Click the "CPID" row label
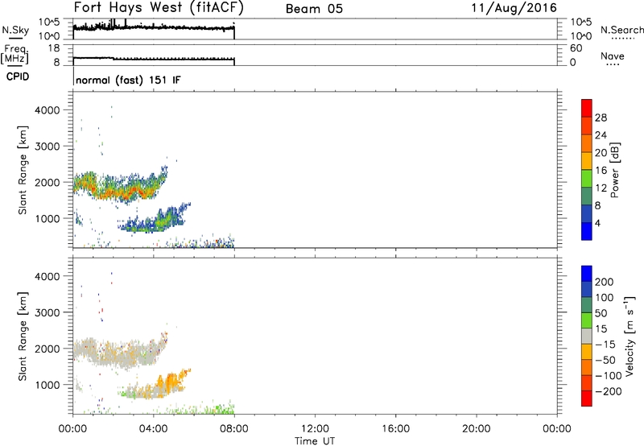Screen dimensions: 644x446 click(x=18, y=76)
